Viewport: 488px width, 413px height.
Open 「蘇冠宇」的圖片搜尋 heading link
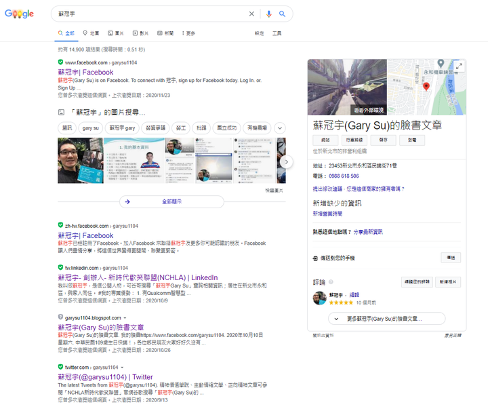pos(108,112)
